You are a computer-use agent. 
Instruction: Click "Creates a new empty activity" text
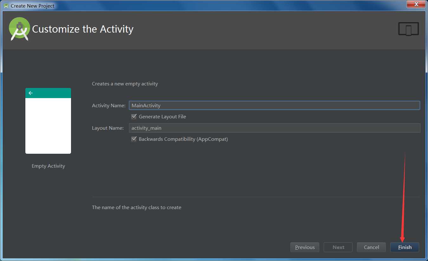point(125,84)
